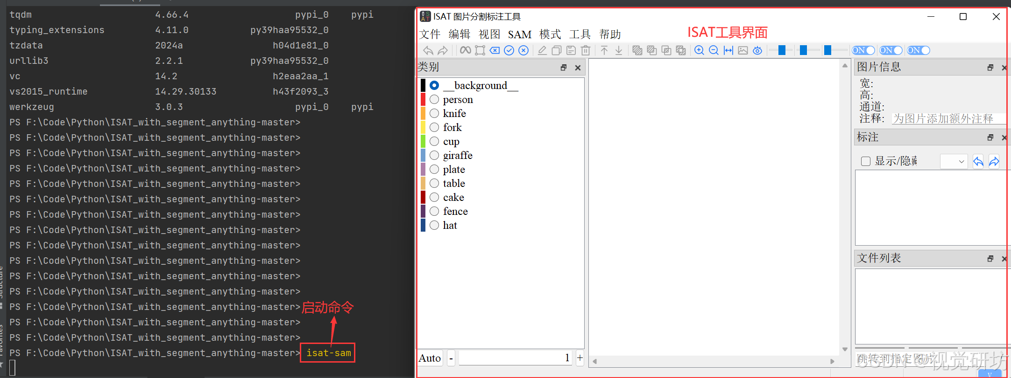Open the 文件 menu
This screenshot has height=378, width=1011.
tap(430, 34)
